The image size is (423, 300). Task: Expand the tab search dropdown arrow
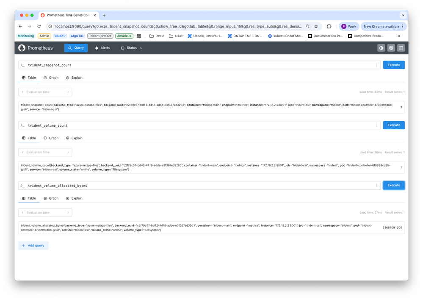(x=403, y=15)
